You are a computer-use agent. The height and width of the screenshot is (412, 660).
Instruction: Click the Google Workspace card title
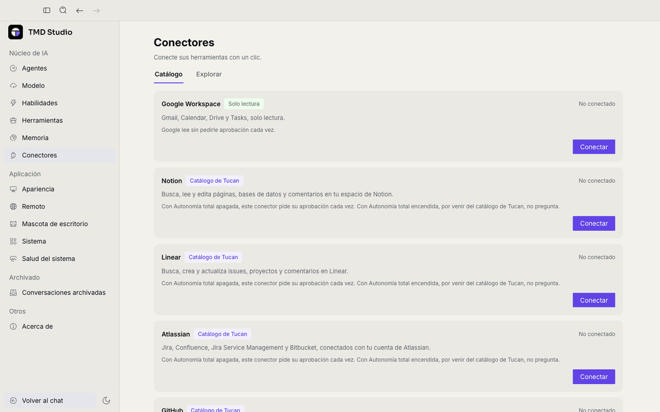coord(191,104)
